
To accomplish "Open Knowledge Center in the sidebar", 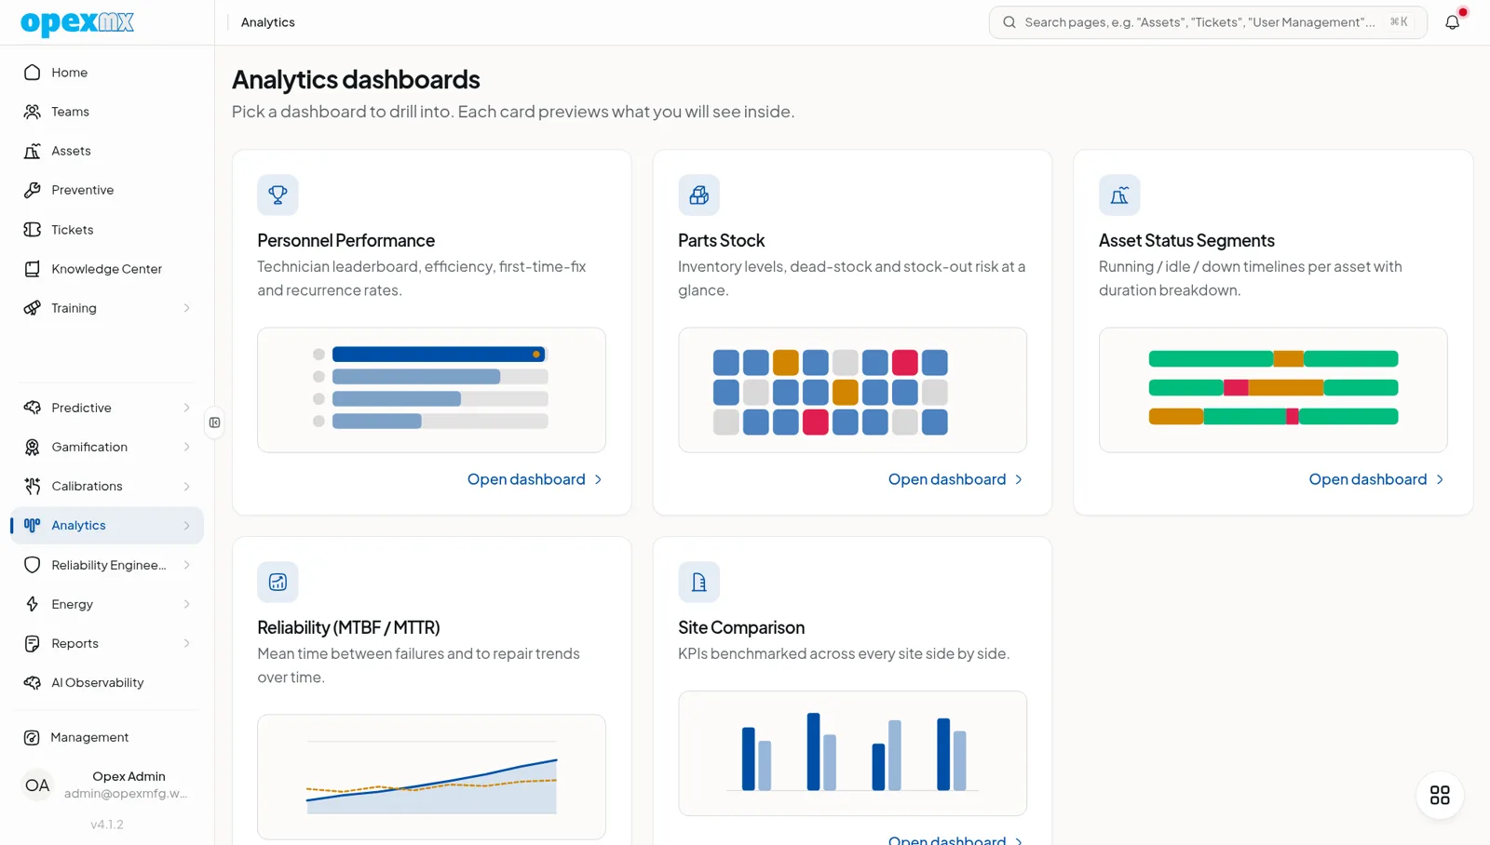I will click(x=107, y=269).
